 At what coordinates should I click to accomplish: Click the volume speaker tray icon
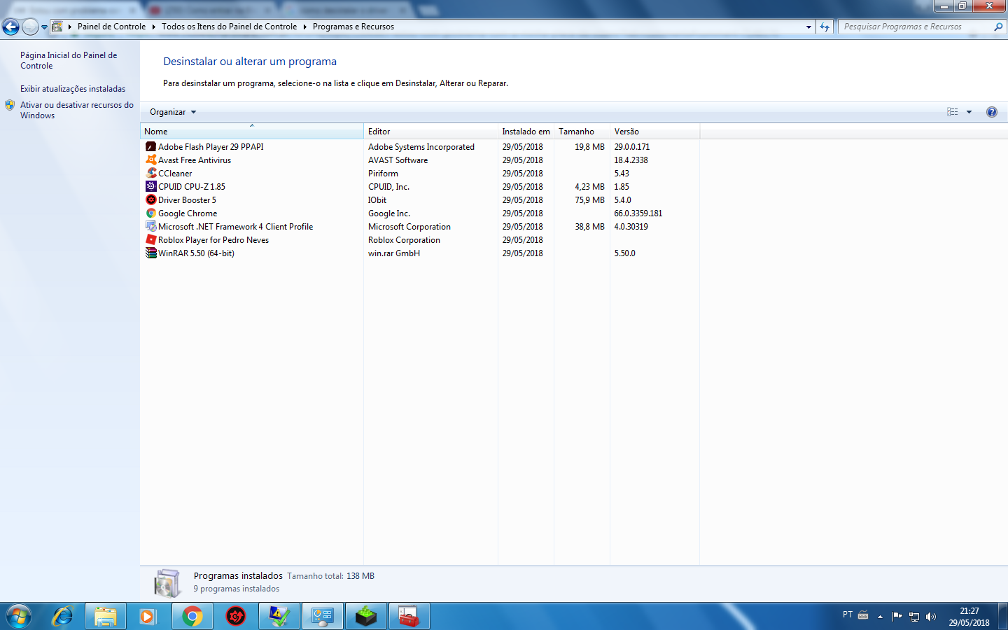pos(931,617)
